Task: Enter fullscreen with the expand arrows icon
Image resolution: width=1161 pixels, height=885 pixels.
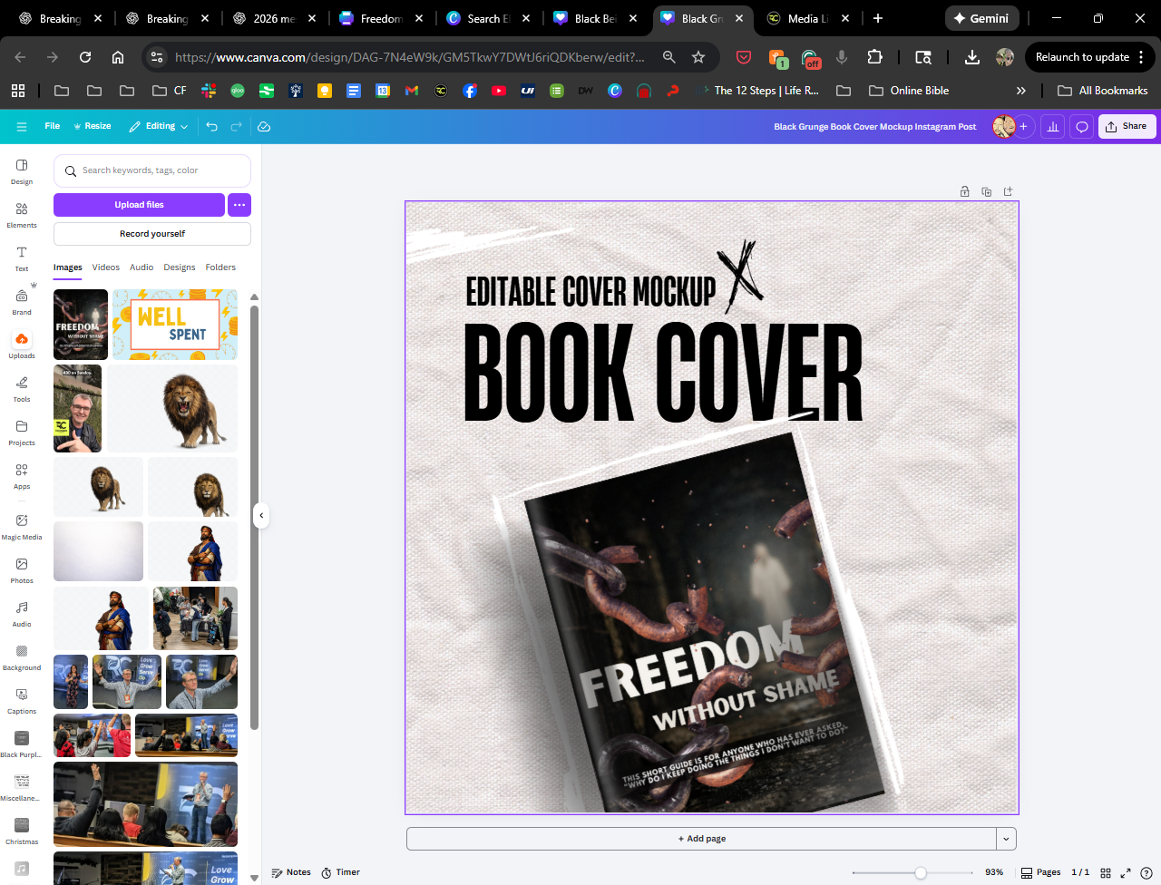Action: [x=1126, y=872]
